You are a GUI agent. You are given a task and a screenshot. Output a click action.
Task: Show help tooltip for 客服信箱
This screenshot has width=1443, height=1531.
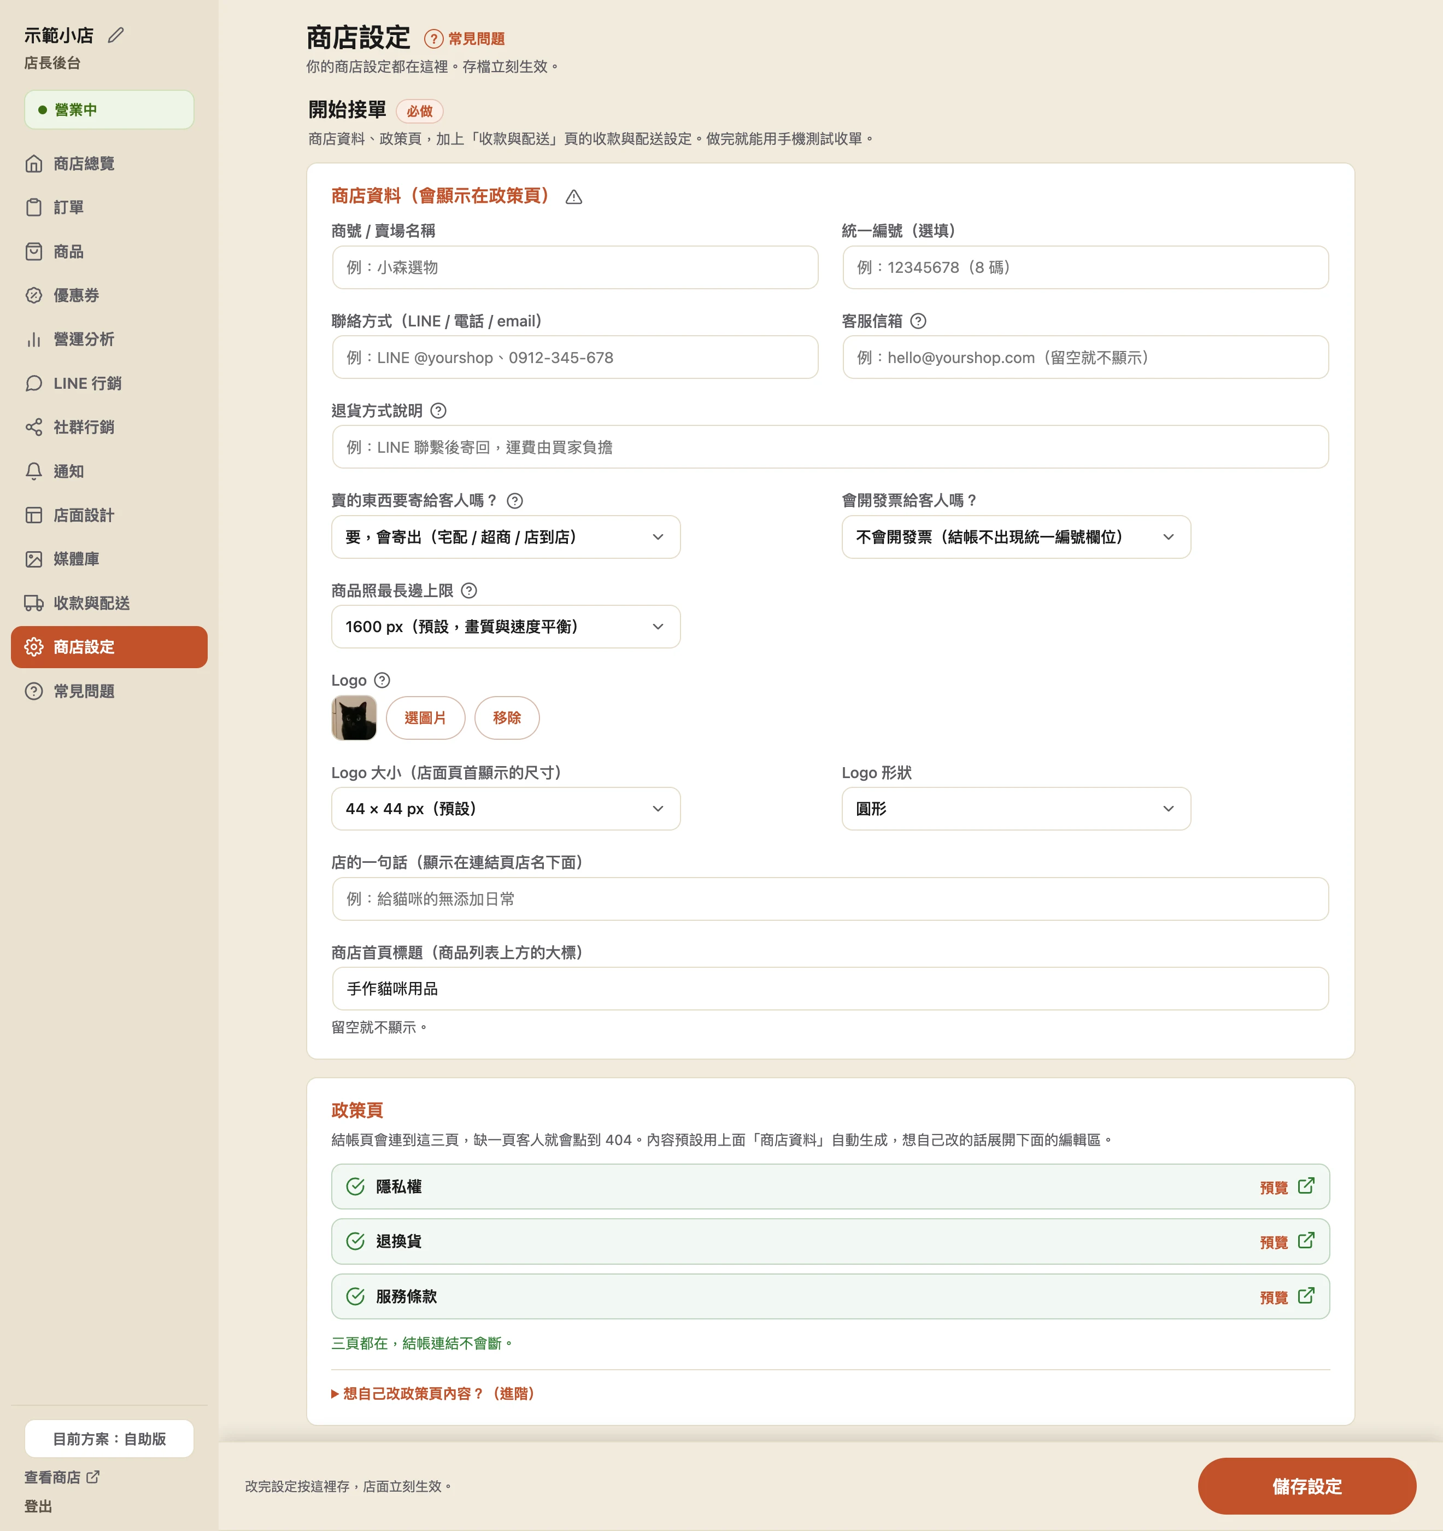click(918, 321)
